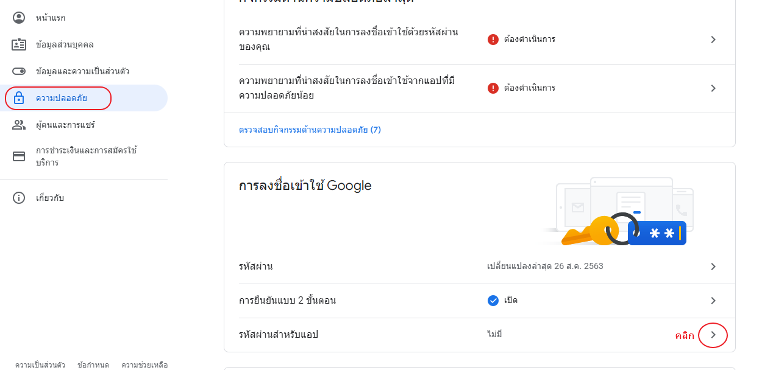Click the Home person icon in sidebar
Viewport: 762px width, 370px height.
[19, 18]
